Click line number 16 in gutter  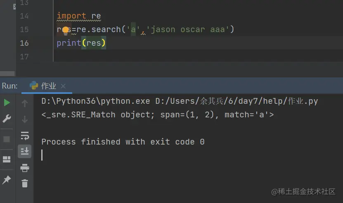[x=24, y=43]
